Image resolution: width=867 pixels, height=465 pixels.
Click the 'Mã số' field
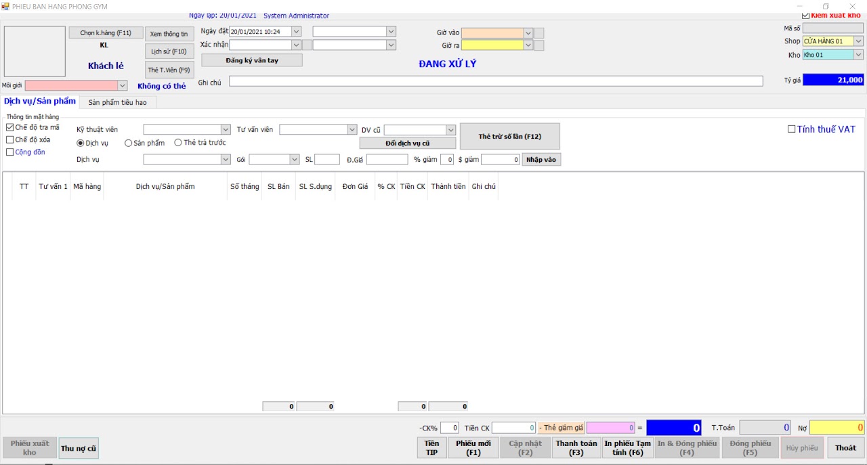[833, 28]
